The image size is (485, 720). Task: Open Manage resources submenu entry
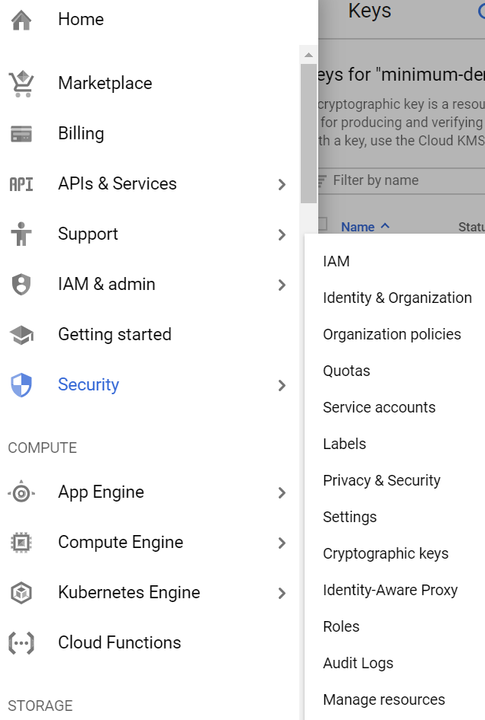(x=384, y=699)
